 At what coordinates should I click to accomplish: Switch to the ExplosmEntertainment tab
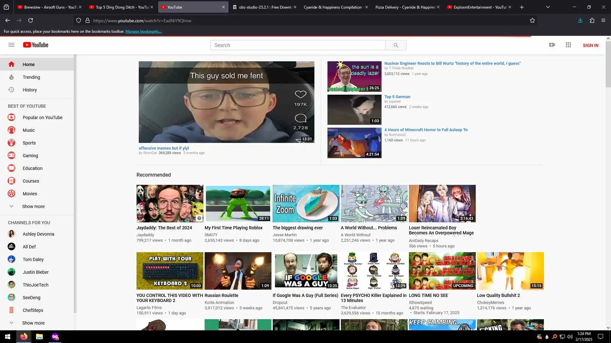point(479,7)
